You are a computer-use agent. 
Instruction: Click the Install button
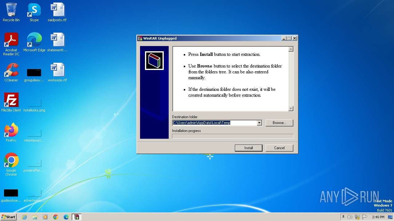(x=249, y=148)
